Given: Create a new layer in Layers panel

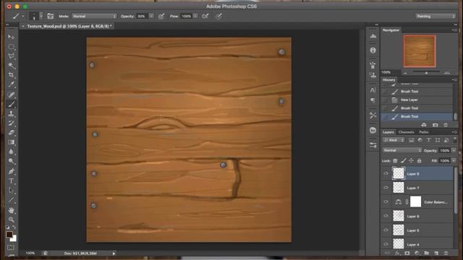Looking at the screenshot, I should pyautogui.click(x=436, y=253).
